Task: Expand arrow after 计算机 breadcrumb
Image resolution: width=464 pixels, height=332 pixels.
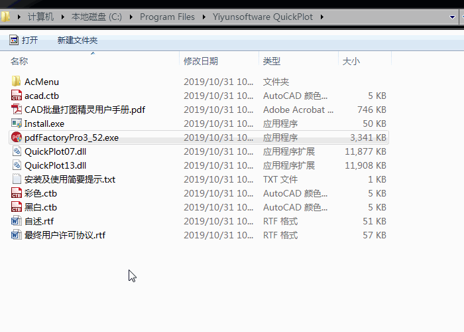Action: coord(63,17)
